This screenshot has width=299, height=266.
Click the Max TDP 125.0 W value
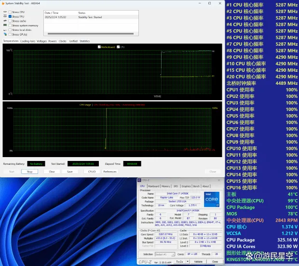tap(196, 198)
